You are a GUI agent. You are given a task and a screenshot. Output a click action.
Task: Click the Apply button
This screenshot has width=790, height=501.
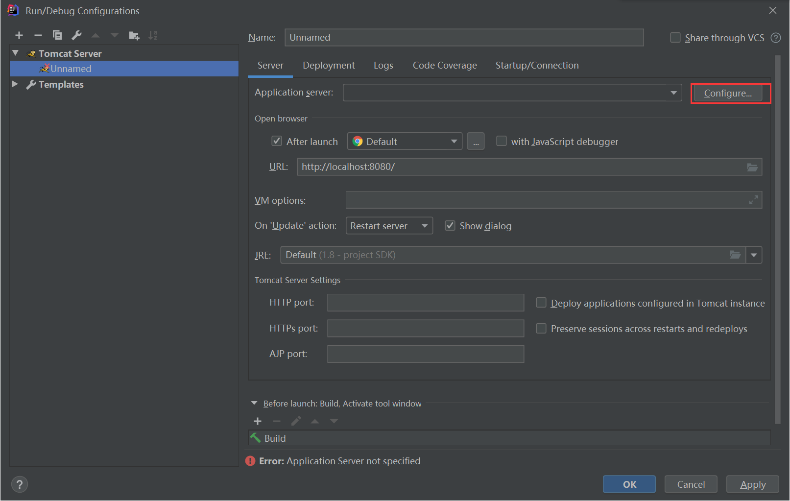753,484
